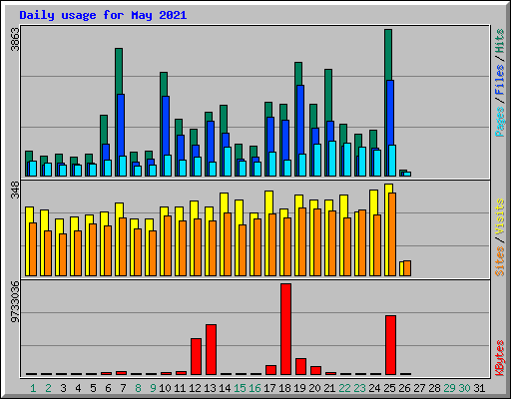The width and height of the screenshot is (511, 399).
Task: Click day 4 on the x-axis
Action: [78, 388]
